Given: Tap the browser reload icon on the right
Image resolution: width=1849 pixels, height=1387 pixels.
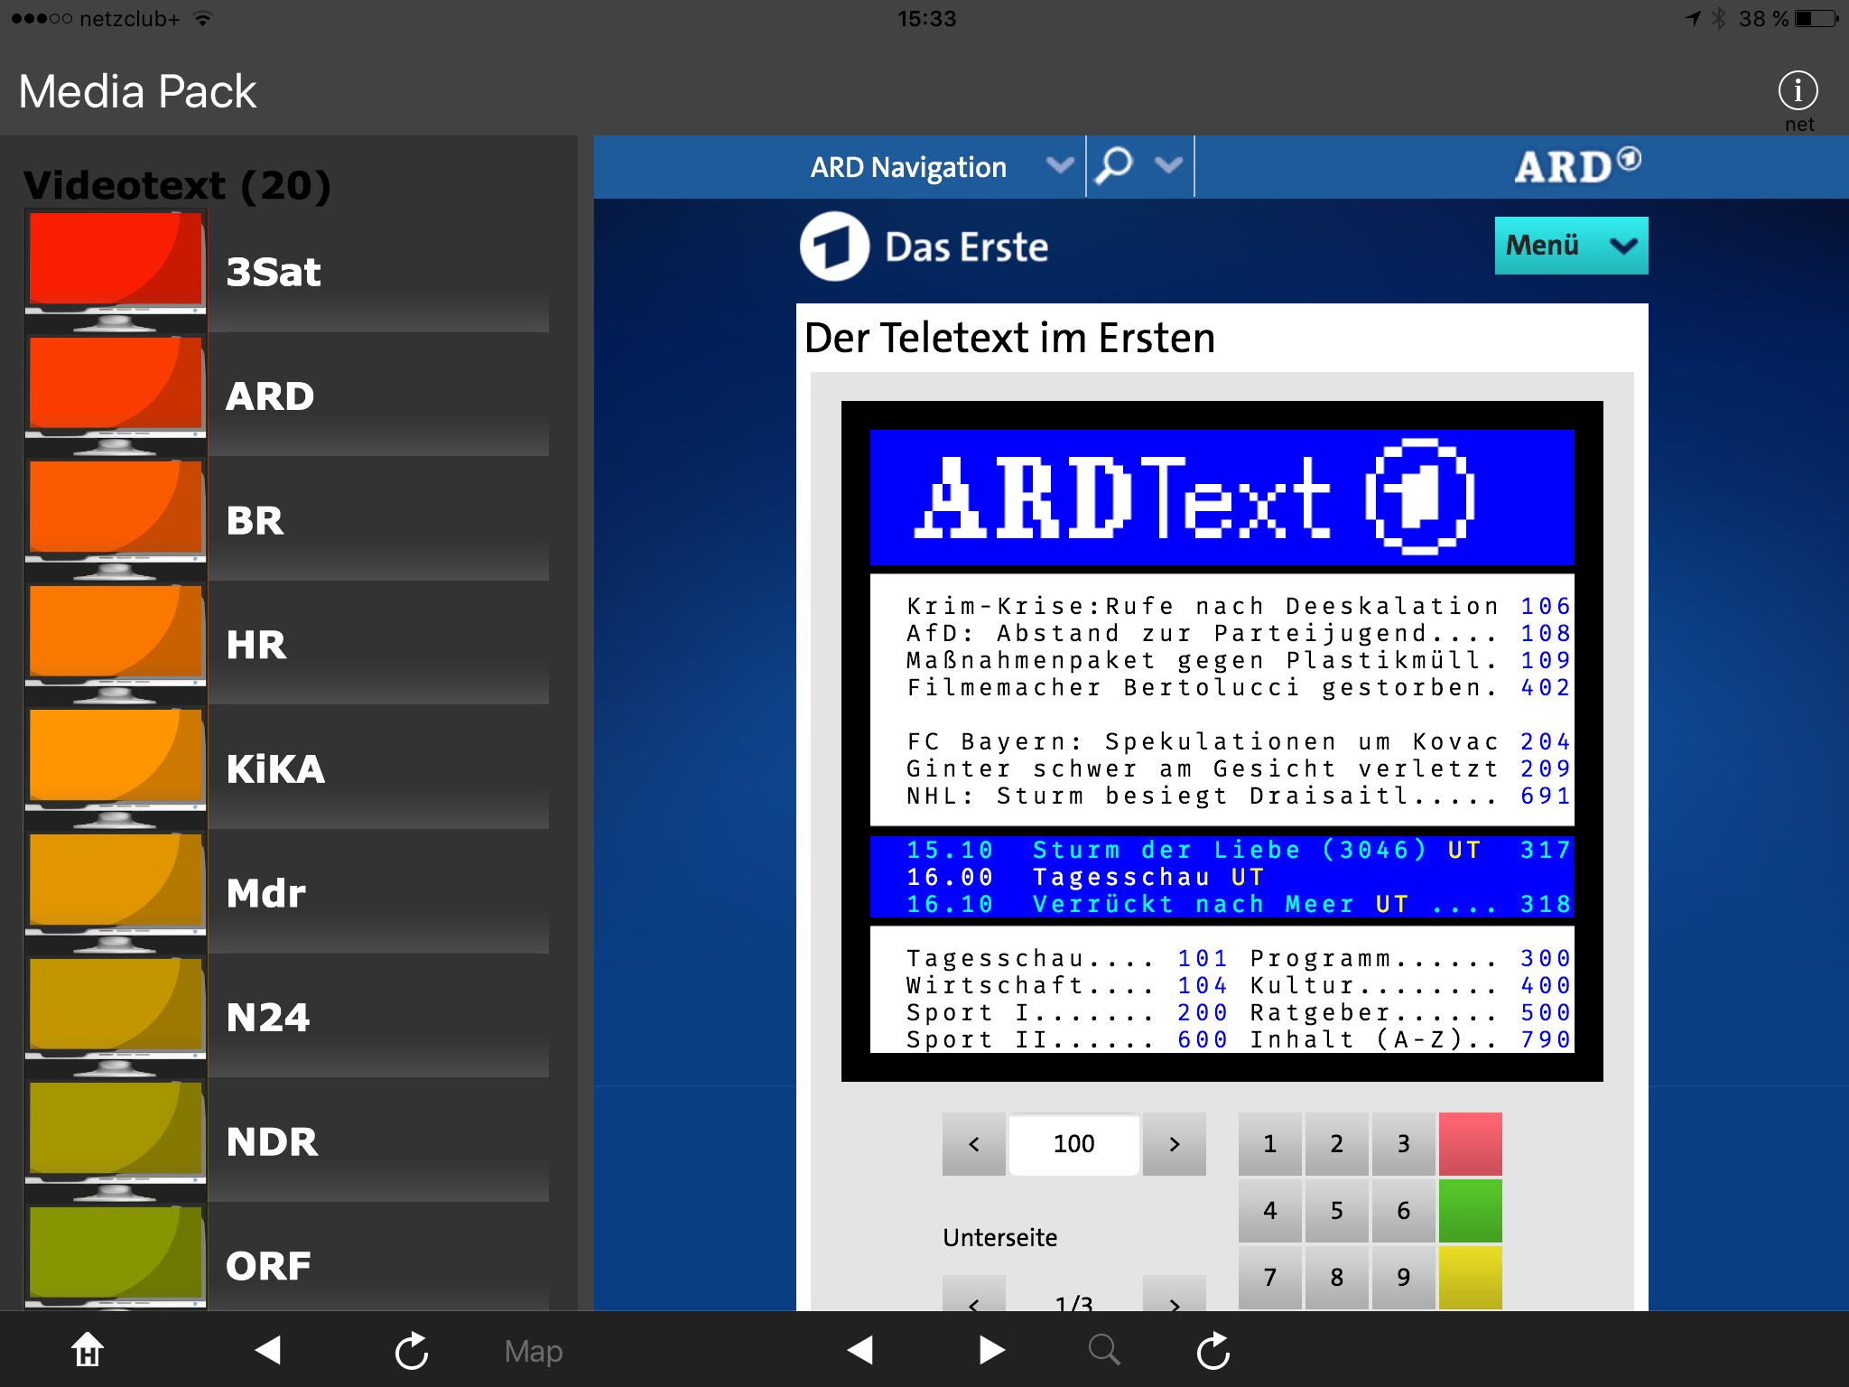Looking at the screenshot, I should click(1213, 1351).
